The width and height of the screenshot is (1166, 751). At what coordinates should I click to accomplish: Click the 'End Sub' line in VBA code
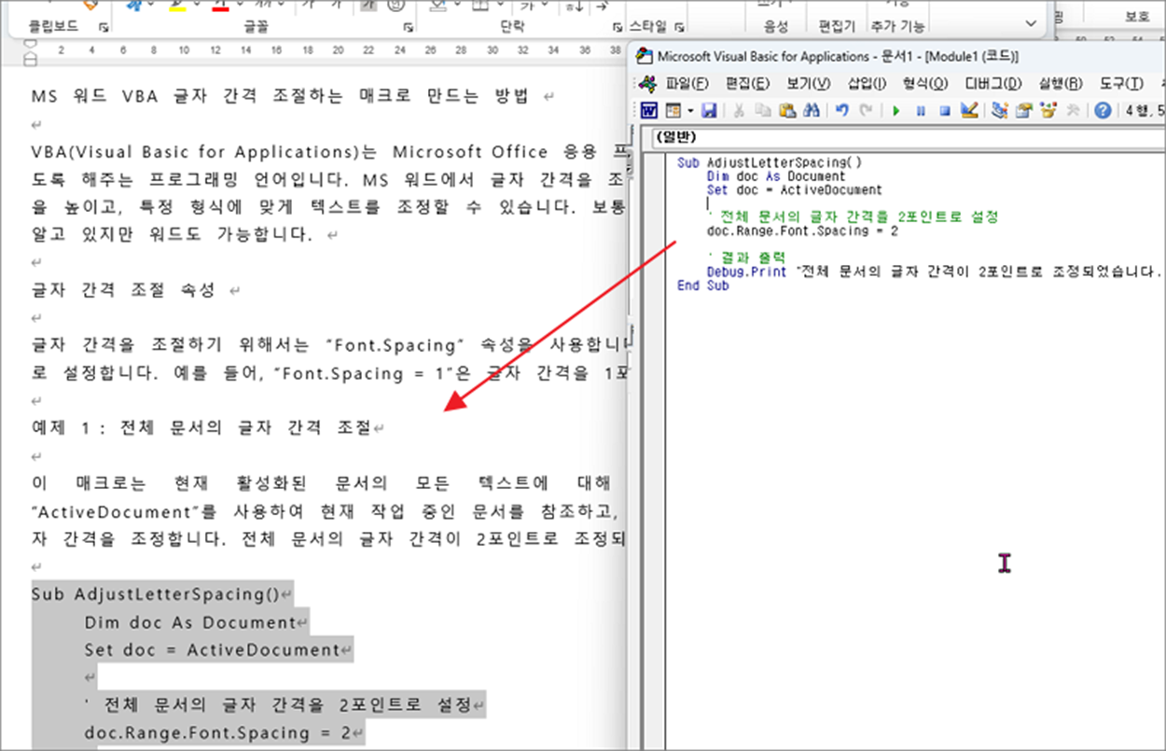[x=703, y=285]
